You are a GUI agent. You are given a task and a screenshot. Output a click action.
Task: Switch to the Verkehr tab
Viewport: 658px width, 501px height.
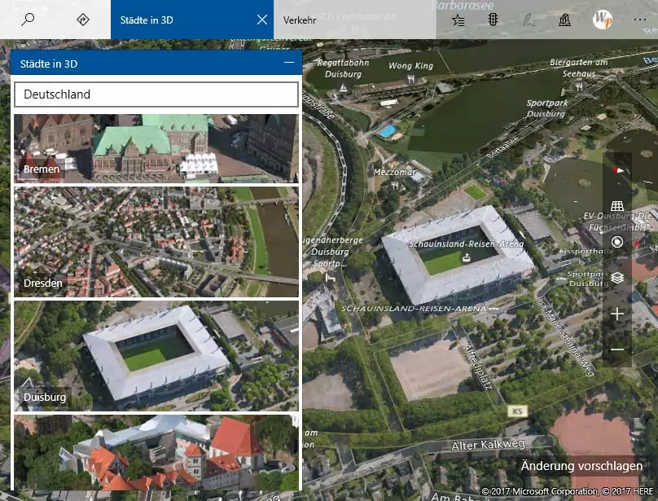(300, 20)
